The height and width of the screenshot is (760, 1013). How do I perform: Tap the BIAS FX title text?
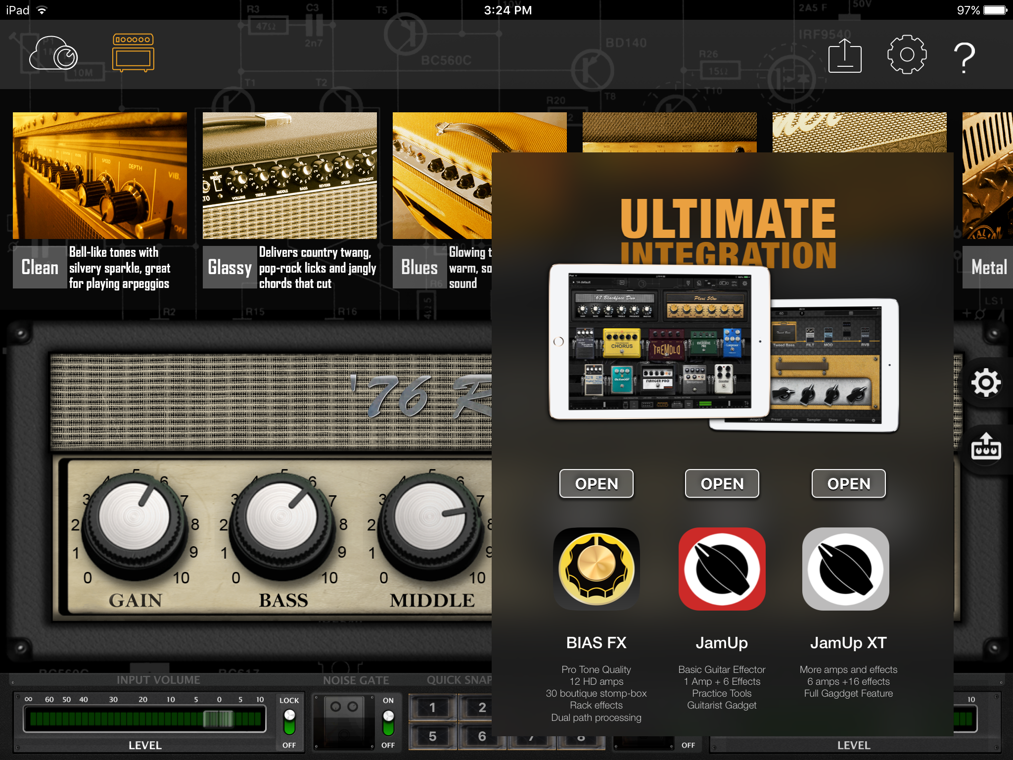[597, 643]
